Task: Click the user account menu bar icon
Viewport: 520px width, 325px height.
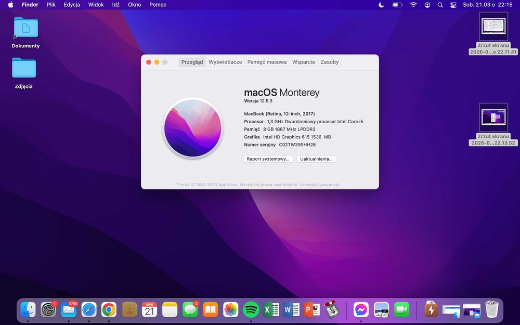Action: 427,5
